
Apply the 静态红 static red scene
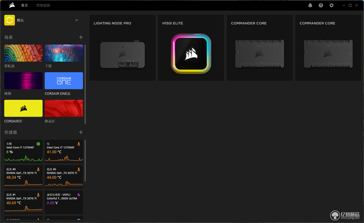[x=64, y=108]
